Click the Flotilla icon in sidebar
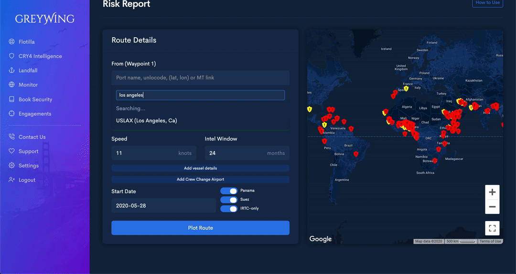Screen dimensions: 516x274 click(11, 42)
